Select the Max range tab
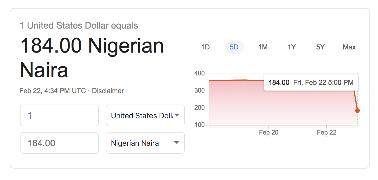The height and width of the screenshot is (180, 378). [x=349, y=47]
